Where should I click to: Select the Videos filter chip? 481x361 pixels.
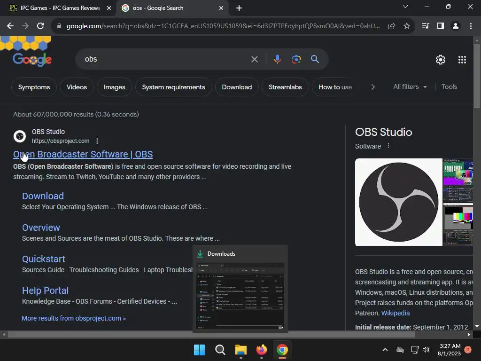coord(77,87)
